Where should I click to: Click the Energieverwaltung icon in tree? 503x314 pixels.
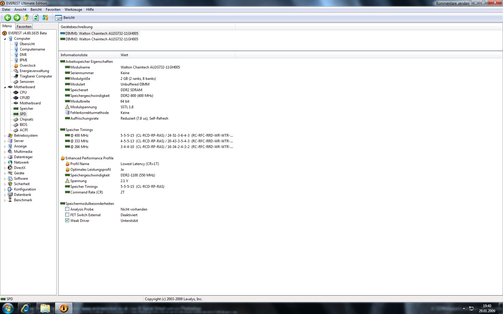click(16, 71)
